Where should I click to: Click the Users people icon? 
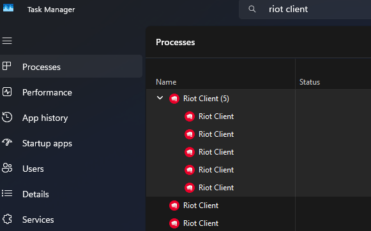[x=7, y=168]
